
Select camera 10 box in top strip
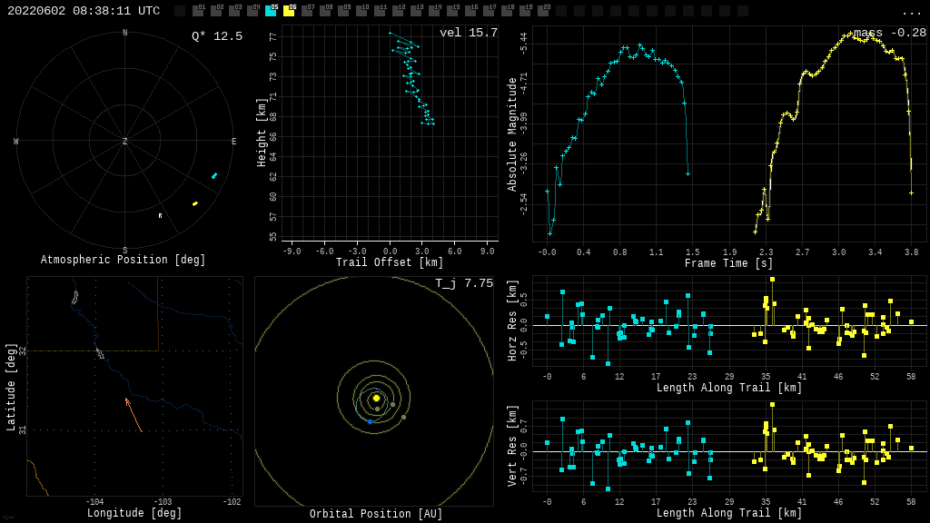(361, 11)
